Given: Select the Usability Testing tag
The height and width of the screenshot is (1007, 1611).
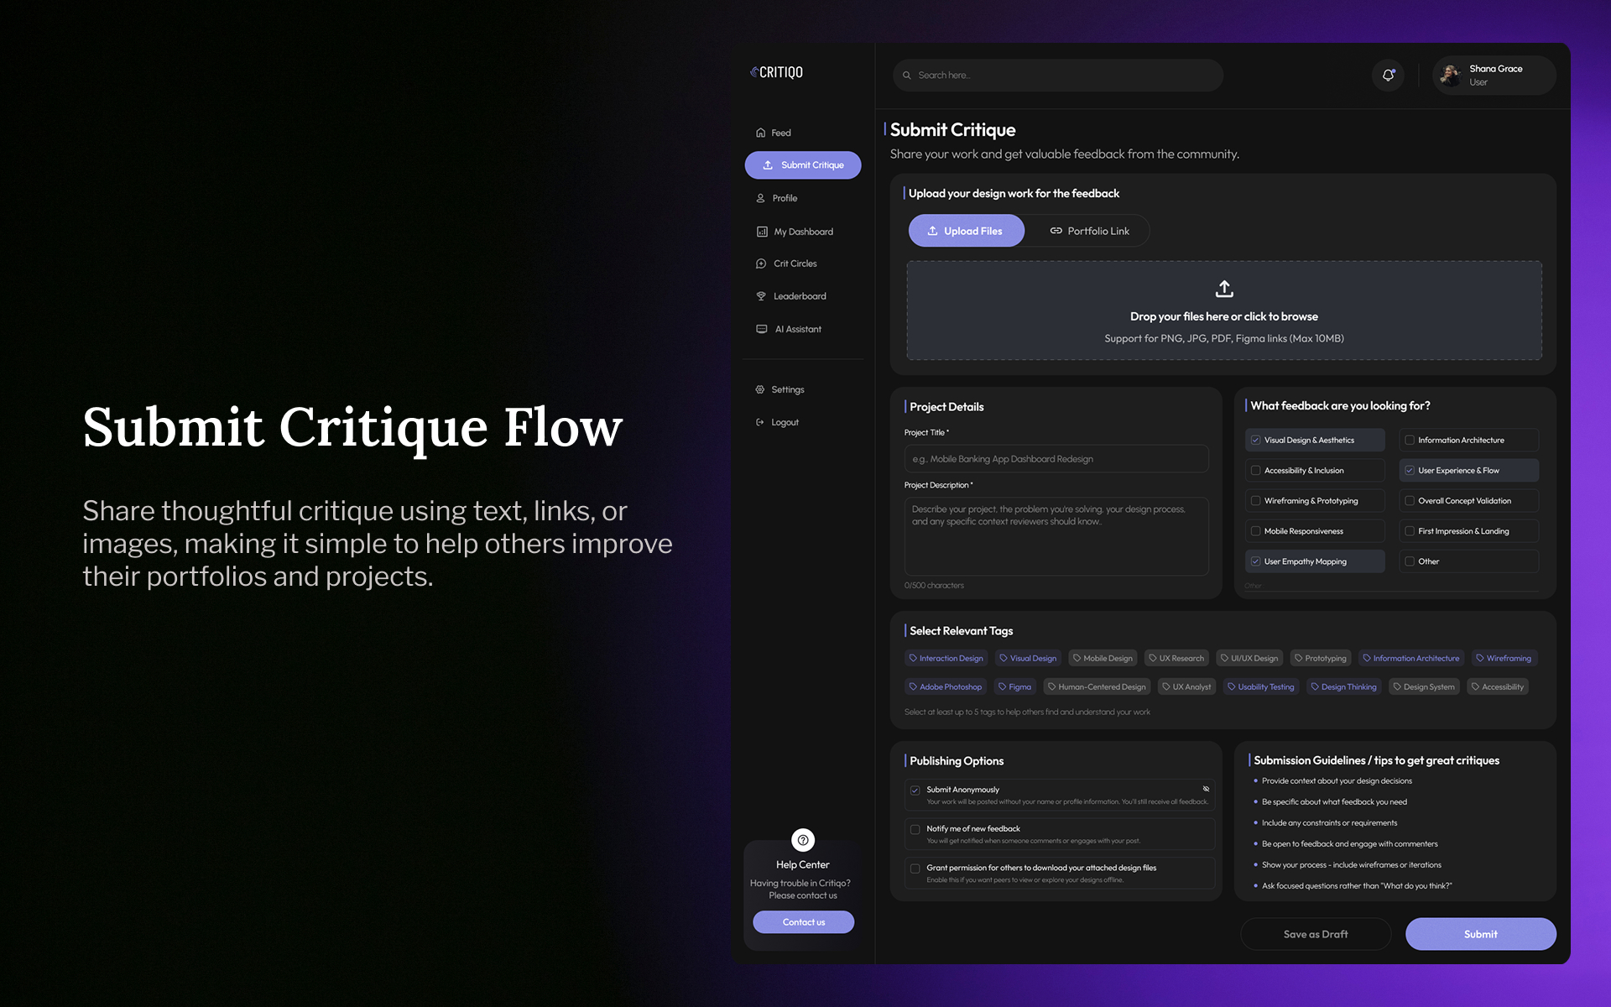Looking at the screenshot, I should (1260, 686).
